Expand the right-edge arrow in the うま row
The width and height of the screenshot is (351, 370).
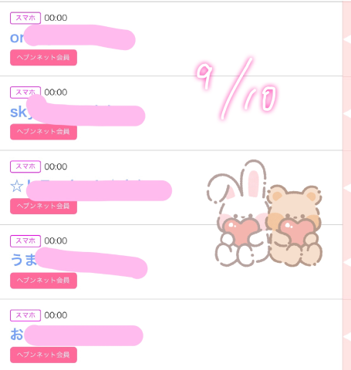[x=347, y=263]
